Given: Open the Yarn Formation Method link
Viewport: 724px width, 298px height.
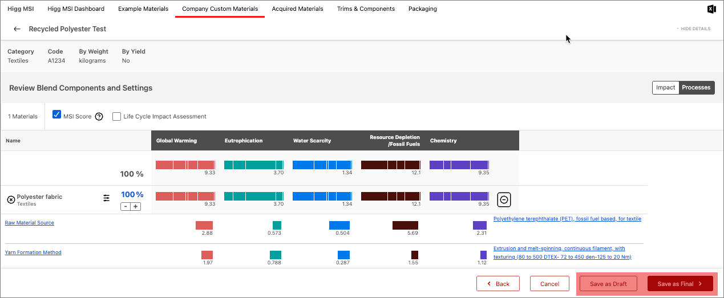Looking at the screenshot, I should tap(33, 252).
